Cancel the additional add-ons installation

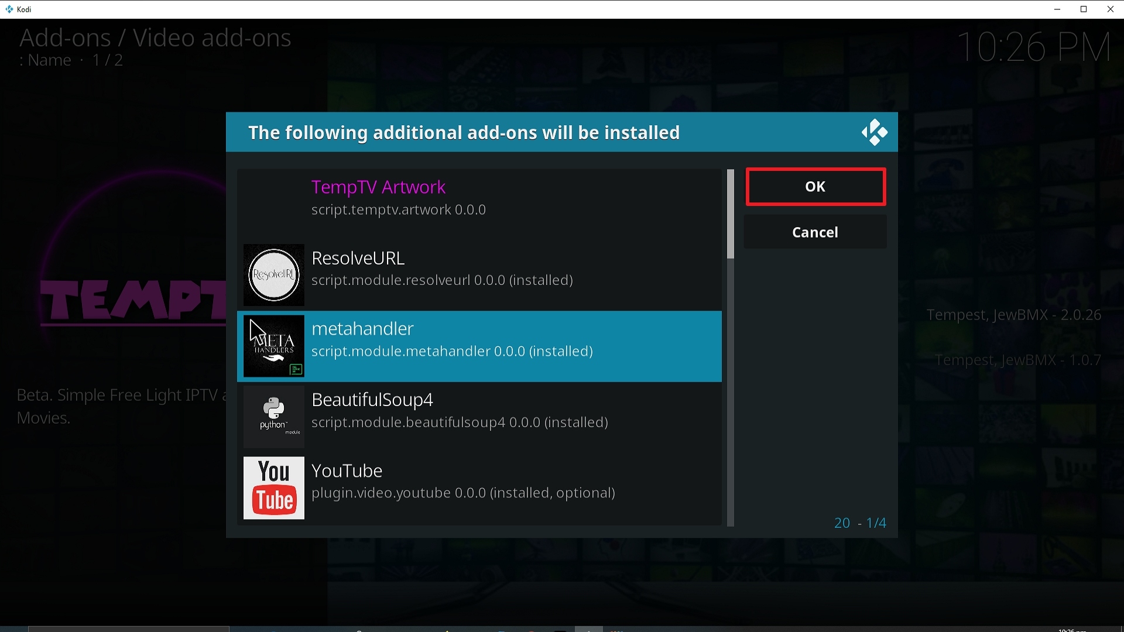(815, 232)
